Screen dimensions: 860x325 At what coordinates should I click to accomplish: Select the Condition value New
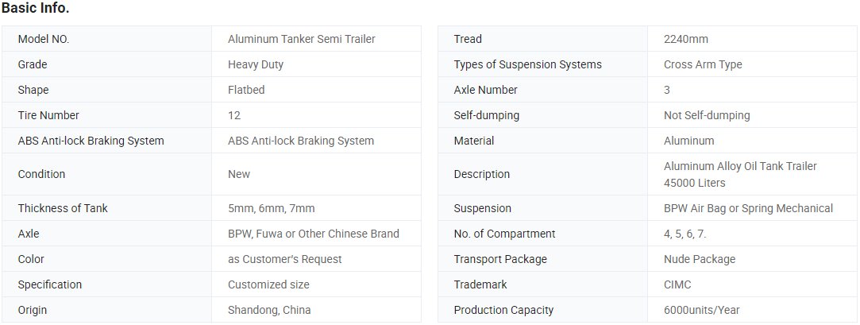click(x=239, y=174)
